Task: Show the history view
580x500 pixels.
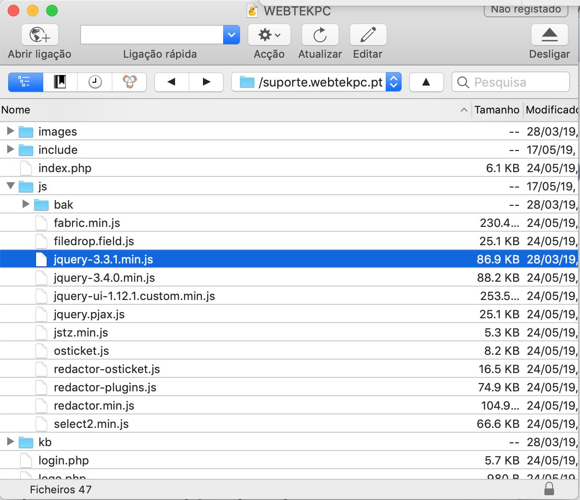Action: click(x=95, y=82)
